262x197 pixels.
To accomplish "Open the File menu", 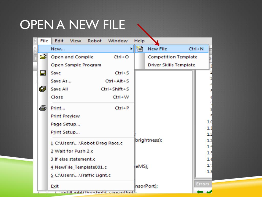I will pyautogui.click(x=44, y=41).
